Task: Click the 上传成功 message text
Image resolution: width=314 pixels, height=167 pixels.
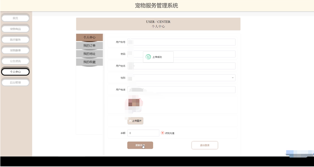Action: pyautogui.click(x=157, y=57)
